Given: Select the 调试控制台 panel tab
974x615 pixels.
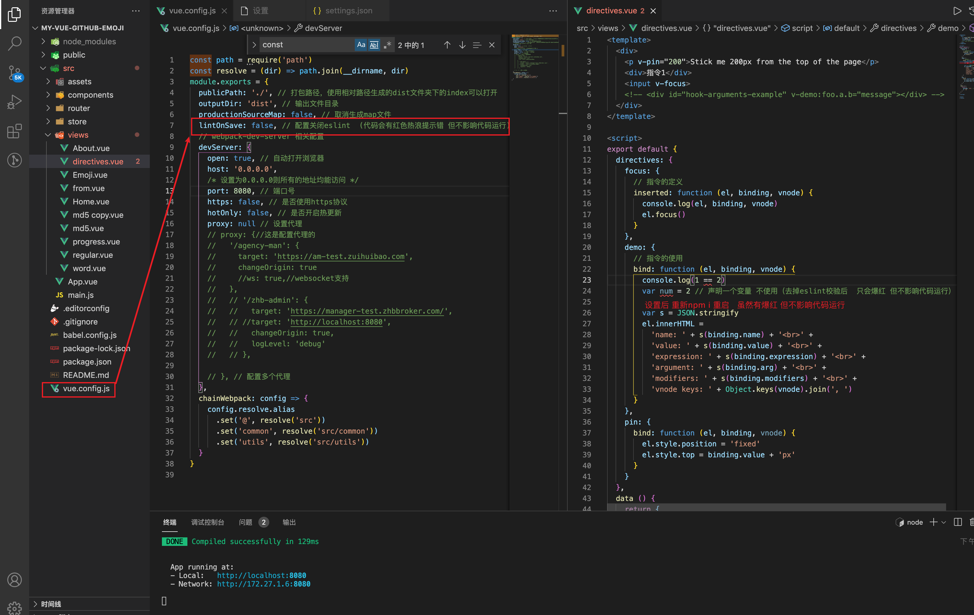Looking at the screenshot, I should tap(207, 522).
